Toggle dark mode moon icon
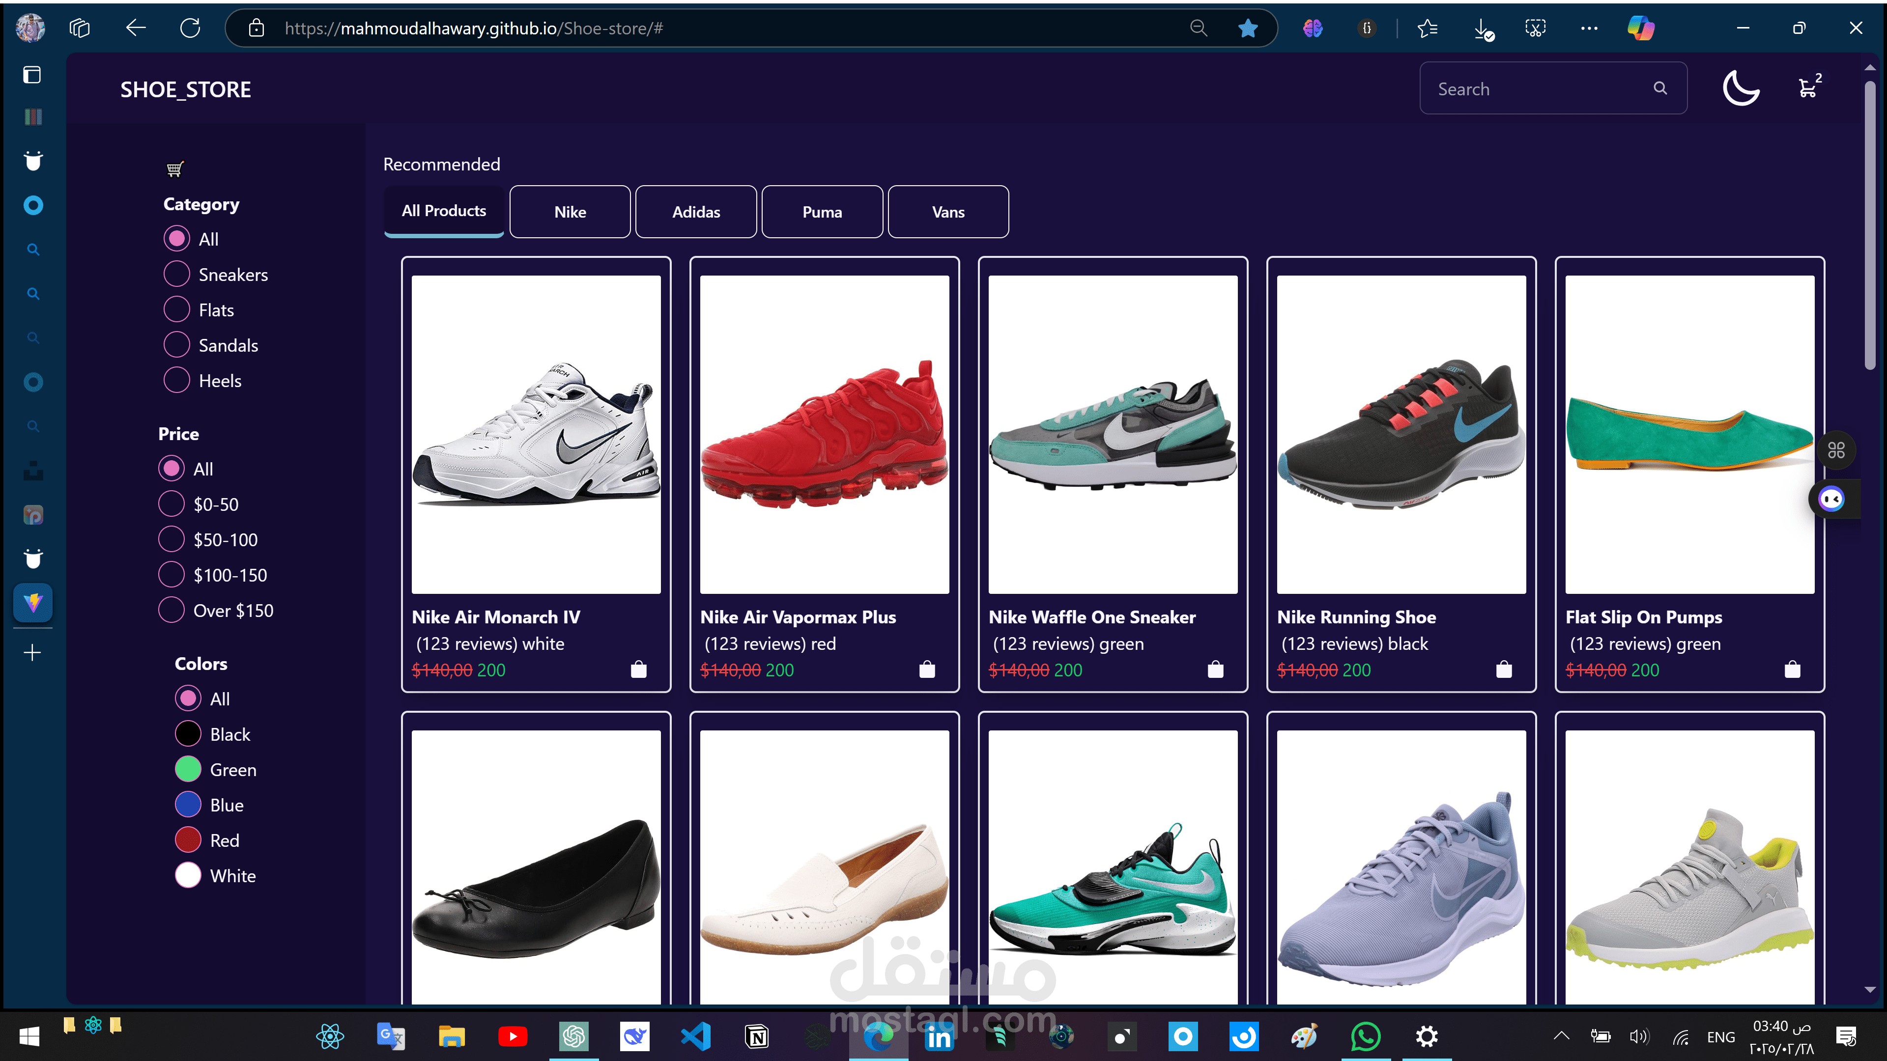The image size is (1887, 1061). [1741, 88]
